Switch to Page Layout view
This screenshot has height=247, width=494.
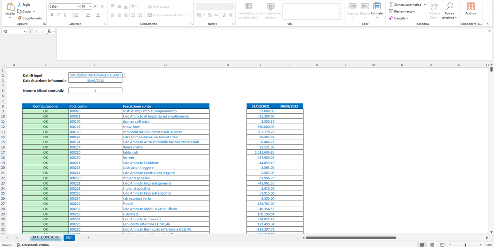[432, 245]
